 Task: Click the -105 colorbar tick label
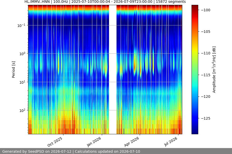click(206, 32)
